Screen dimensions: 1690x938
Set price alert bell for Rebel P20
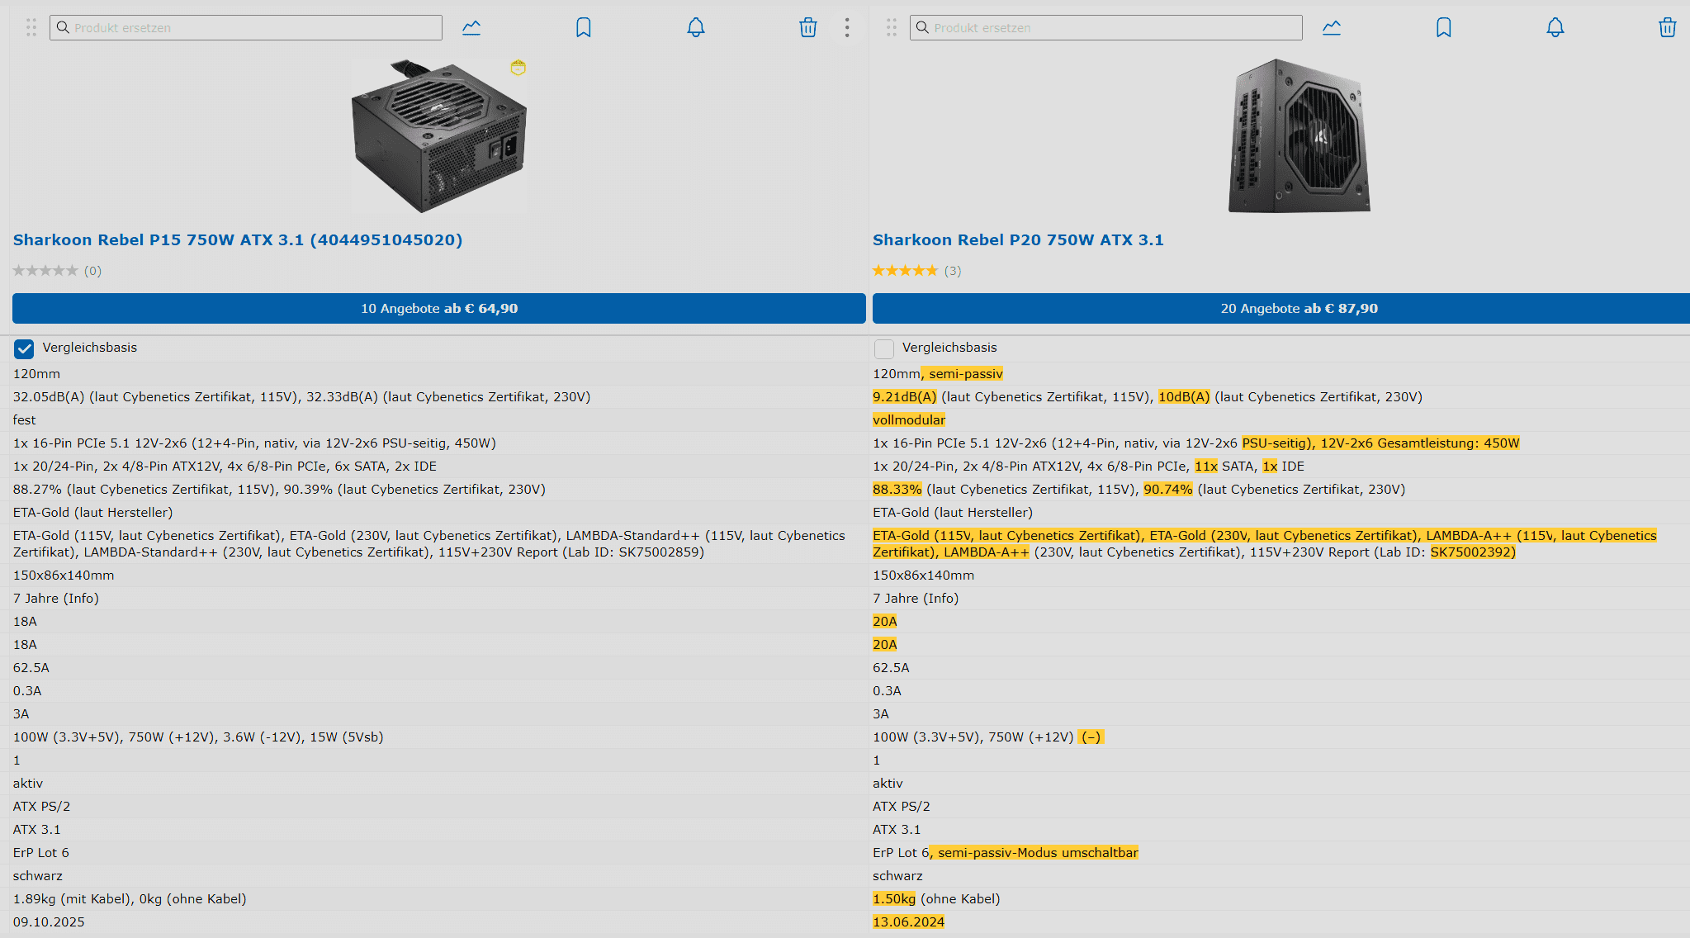click(x=1555, y=28)
